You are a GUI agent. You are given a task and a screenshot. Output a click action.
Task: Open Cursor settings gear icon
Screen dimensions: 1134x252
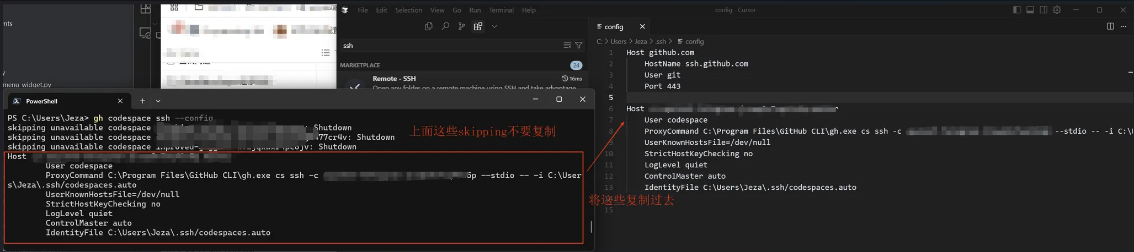tap(1057, 10)
